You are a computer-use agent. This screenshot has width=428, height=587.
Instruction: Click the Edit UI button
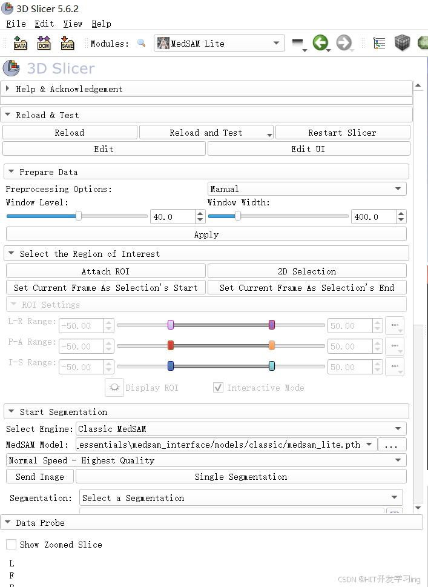coord(308,149)
